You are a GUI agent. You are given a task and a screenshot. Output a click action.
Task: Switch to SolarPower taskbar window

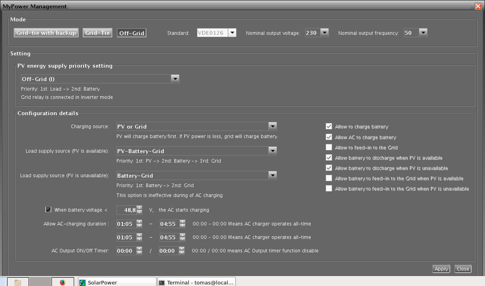pyautogui.click(x=117, y=282)
